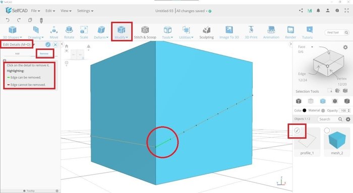Viewport: 353px width, 193px height.
Task: Click the Material swatch
Action: [323, 110]
